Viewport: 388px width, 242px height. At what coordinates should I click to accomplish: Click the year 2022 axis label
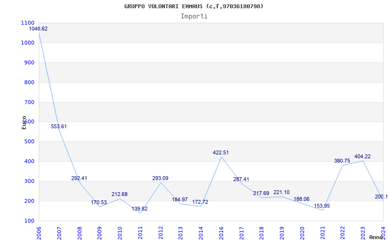tap(342, 232)
